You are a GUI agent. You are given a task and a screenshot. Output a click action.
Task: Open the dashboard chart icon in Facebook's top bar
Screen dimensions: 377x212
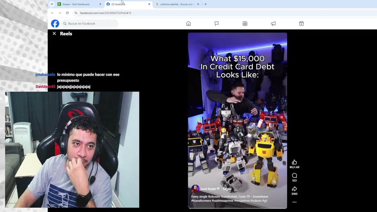[x=245, y=24]
